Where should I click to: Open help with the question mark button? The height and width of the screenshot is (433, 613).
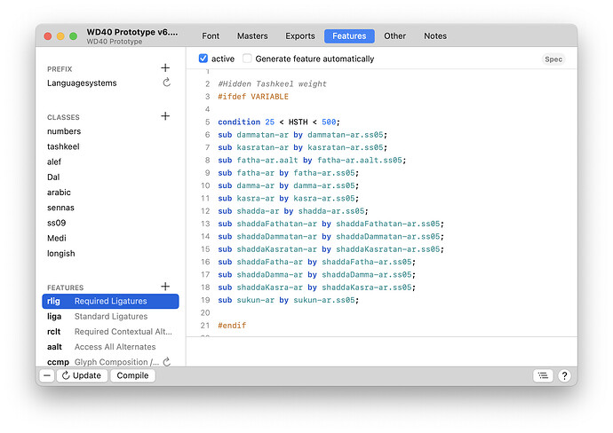(564, 375)
